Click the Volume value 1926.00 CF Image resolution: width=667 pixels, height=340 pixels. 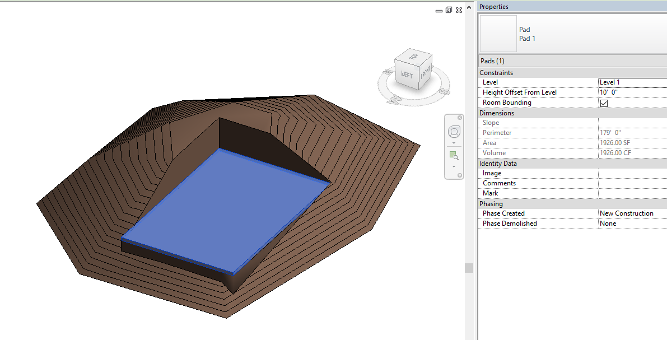tap(615, 153)
